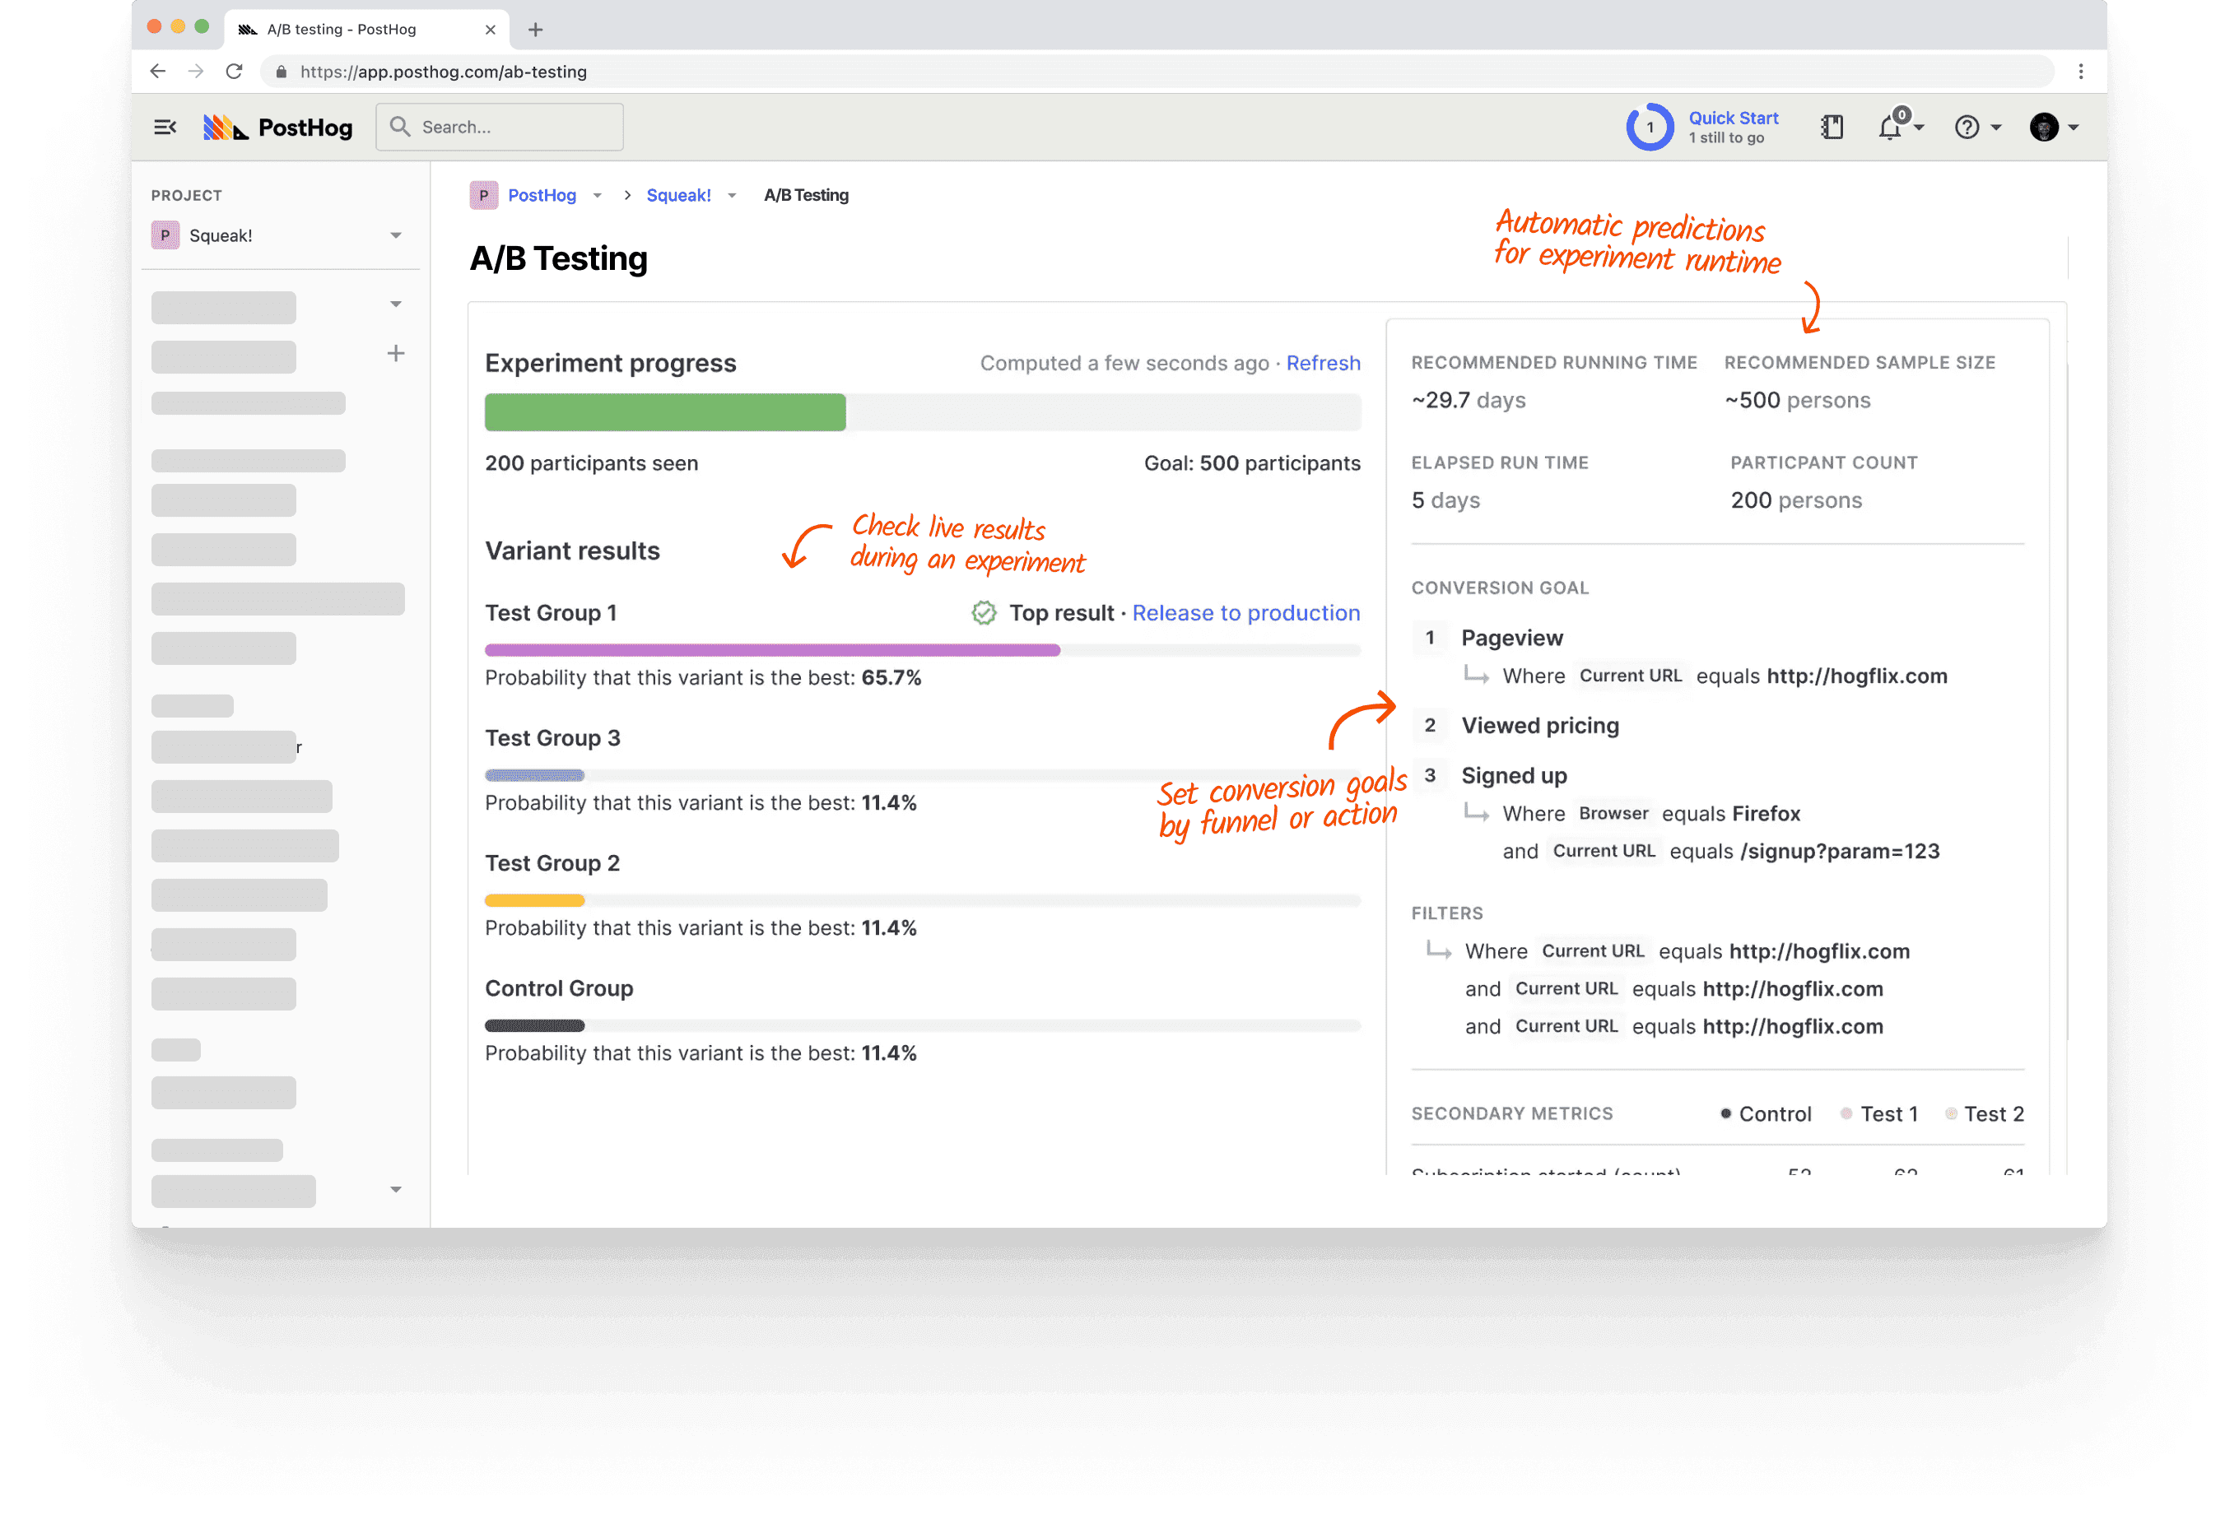The width and height of the screenshot is (2239, 1524).
Task: Click the Search field
Action: pyautogui.click(x=499, y=126)
